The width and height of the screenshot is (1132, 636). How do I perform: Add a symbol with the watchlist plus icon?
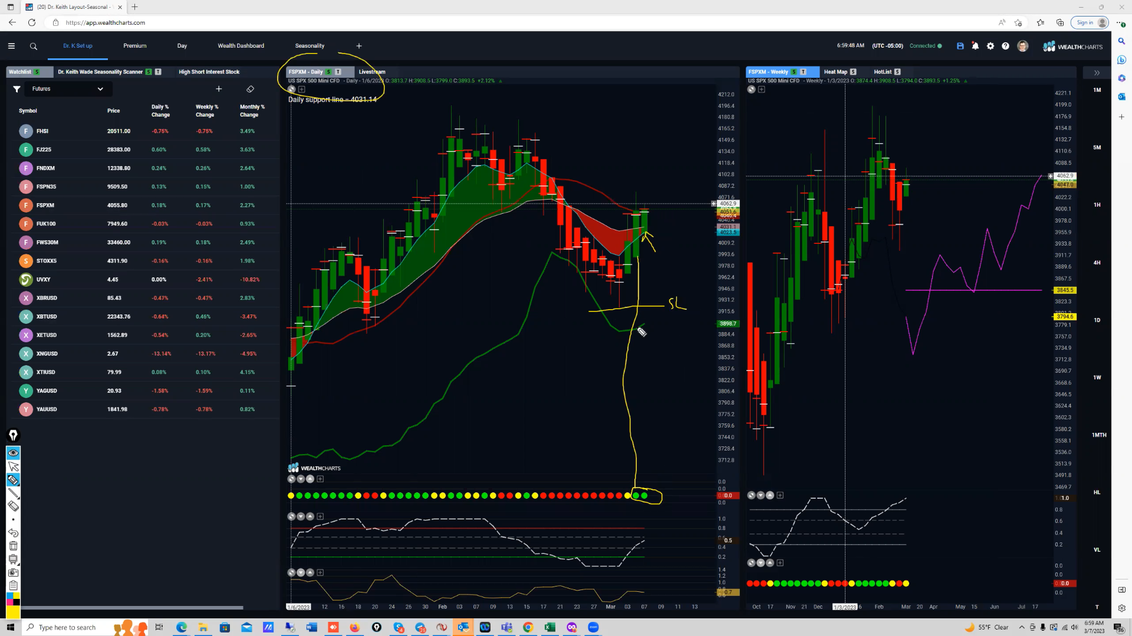[x=219, y=89]
